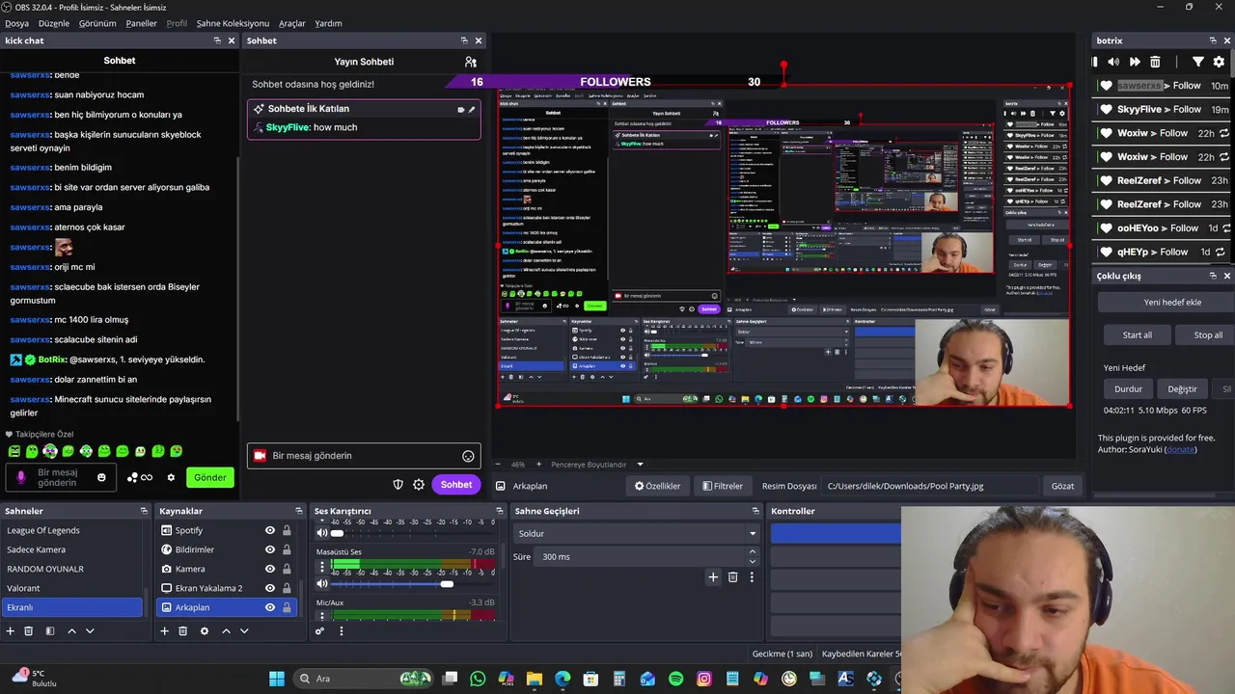Screen dimensions: 1235x694
Task: Open emote picker in kick chat input
Action: (x=101, y=477)
